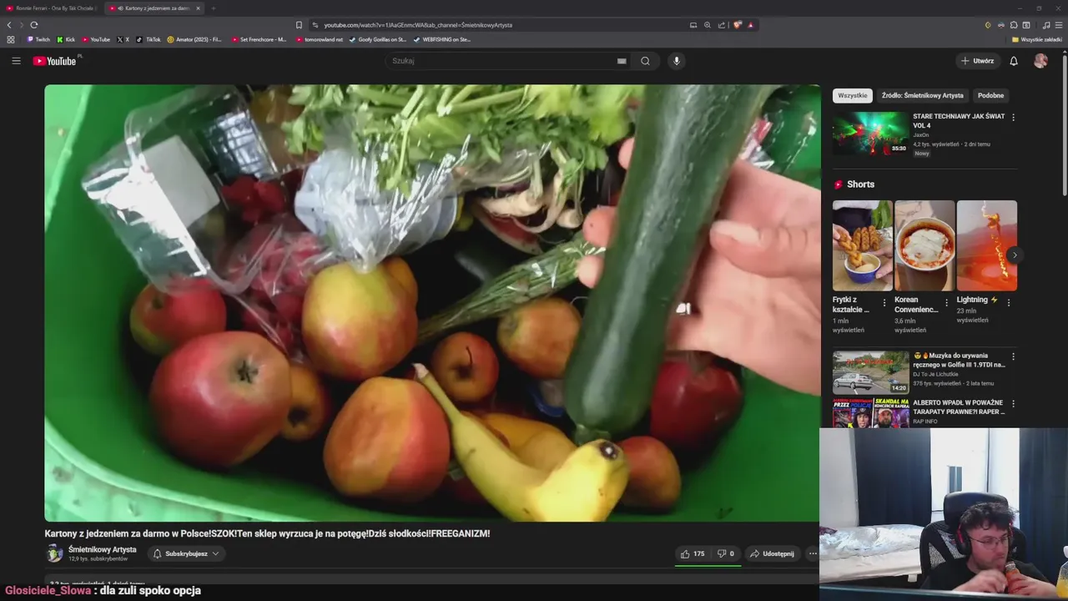The width and height of the screenshot is (1068, 601).
Task: Click the Brave Rewards triangle icon
Action: pos(750,25)
